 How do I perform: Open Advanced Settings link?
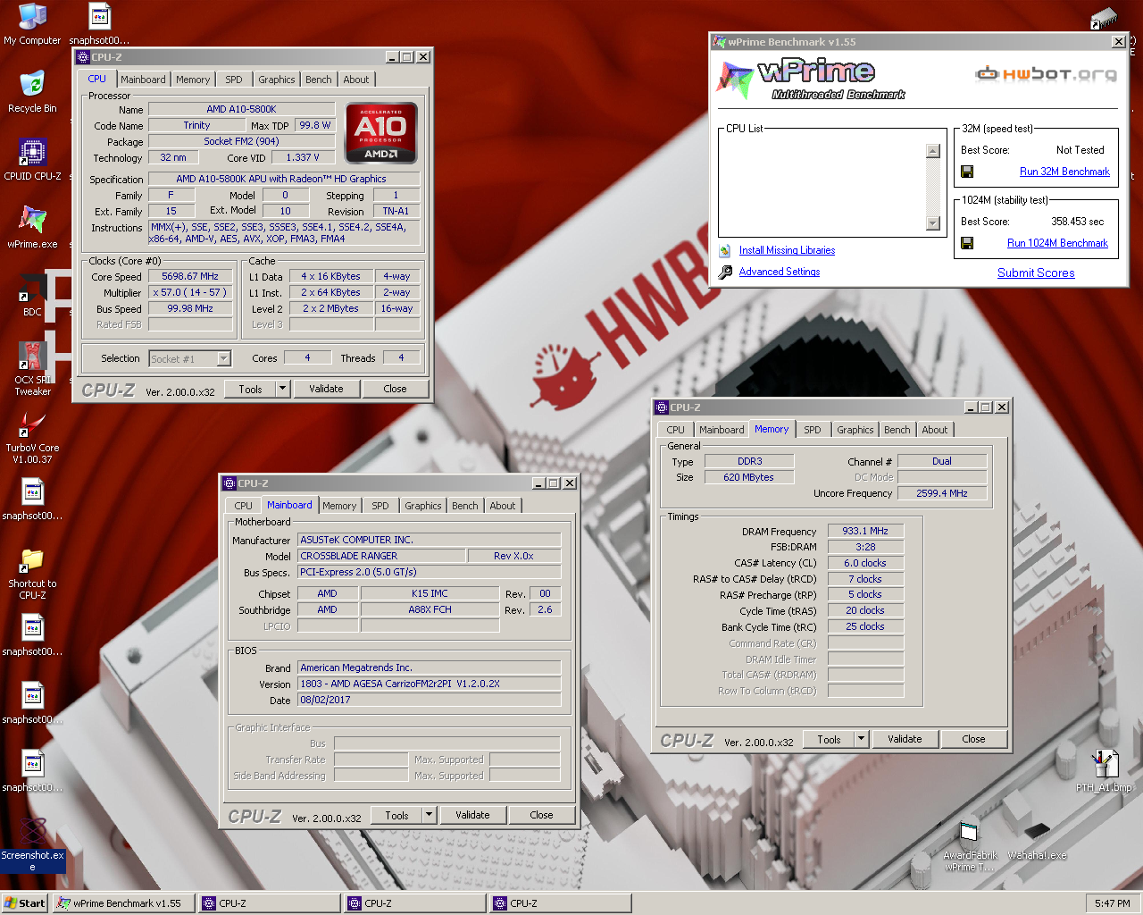780,272
